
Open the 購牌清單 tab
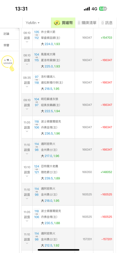87,23
